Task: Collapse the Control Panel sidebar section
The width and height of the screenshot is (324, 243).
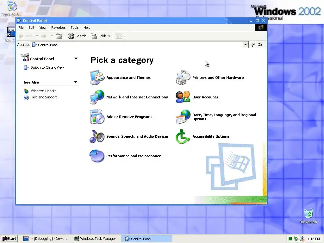Action: click(76, 59)
